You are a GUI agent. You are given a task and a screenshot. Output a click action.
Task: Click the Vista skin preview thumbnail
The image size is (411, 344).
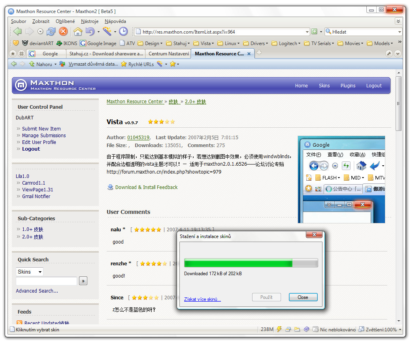click(341, 180)
